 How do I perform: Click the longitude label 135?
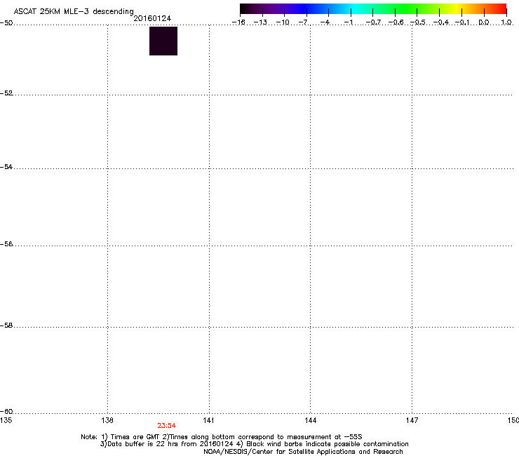click(x=6, y=420)
